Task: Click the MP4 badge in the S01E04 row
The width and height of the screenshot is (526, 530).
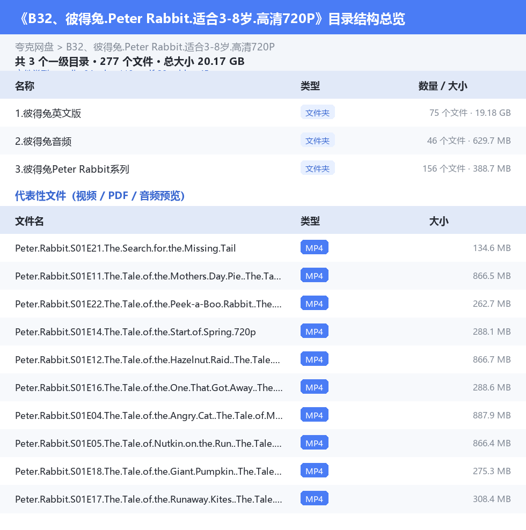Action: click(314, 415)
